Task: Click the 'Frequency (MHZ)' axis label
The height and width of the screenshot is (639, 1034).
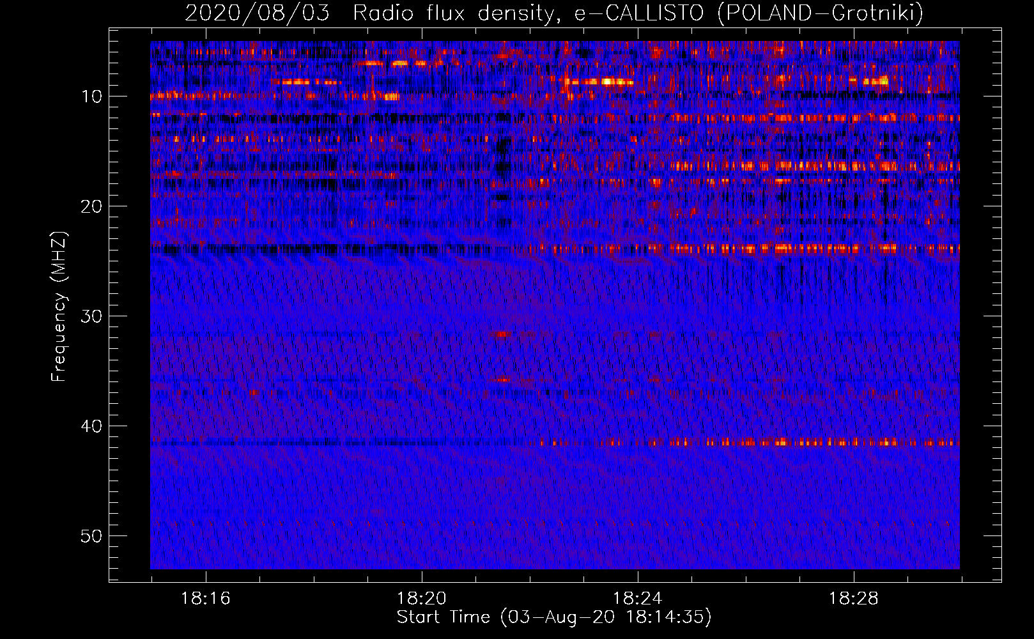Action: [x=59, y=307]
